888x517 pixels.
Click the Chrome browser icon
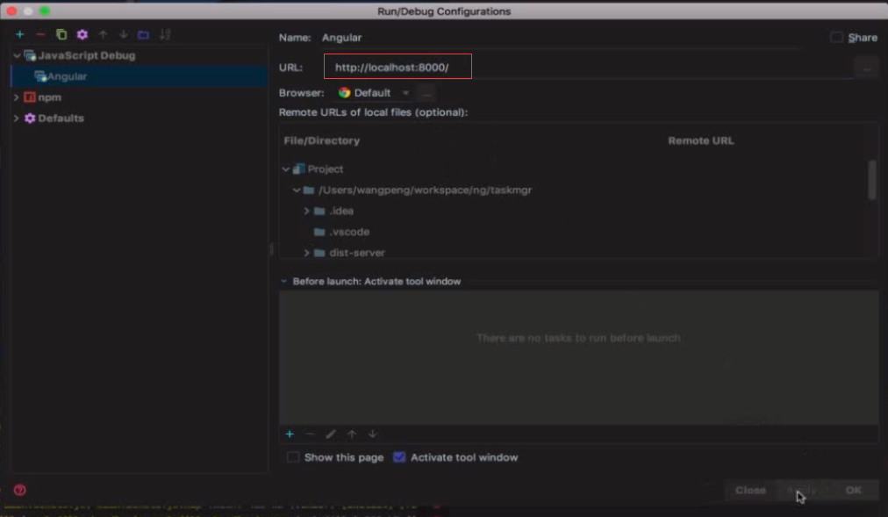click(x=344, y=93)
